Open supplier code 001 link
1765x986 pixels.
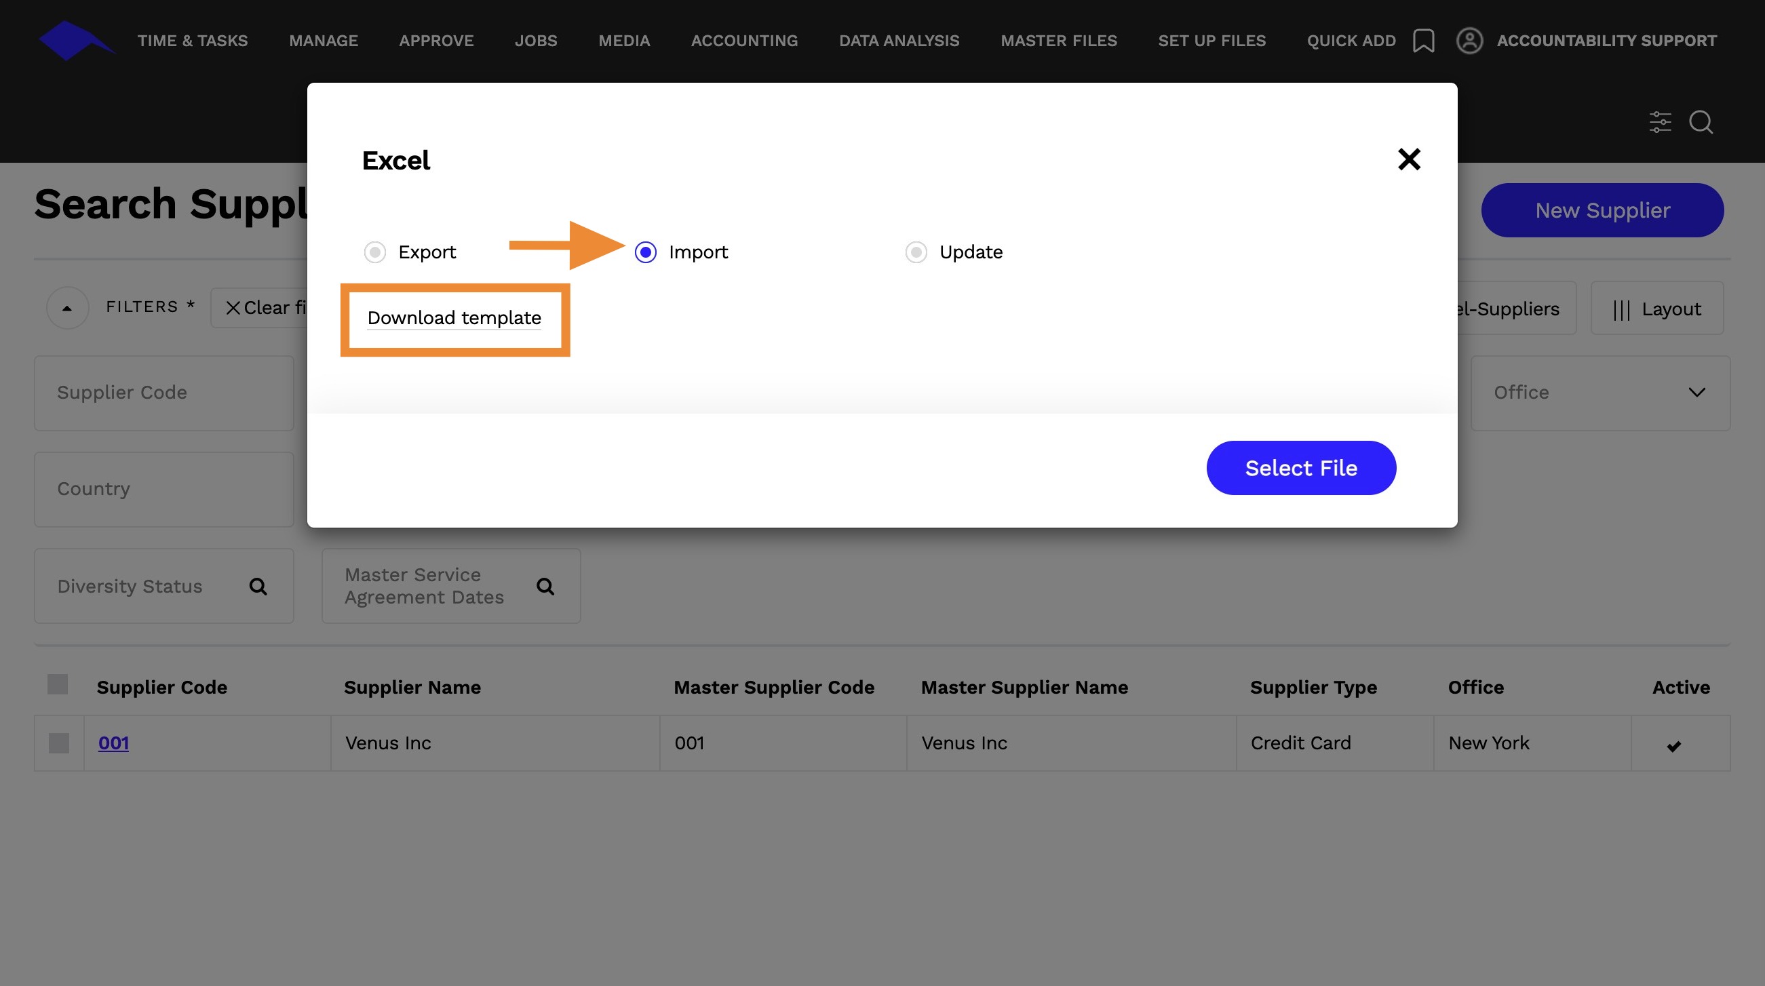(114, 743)
